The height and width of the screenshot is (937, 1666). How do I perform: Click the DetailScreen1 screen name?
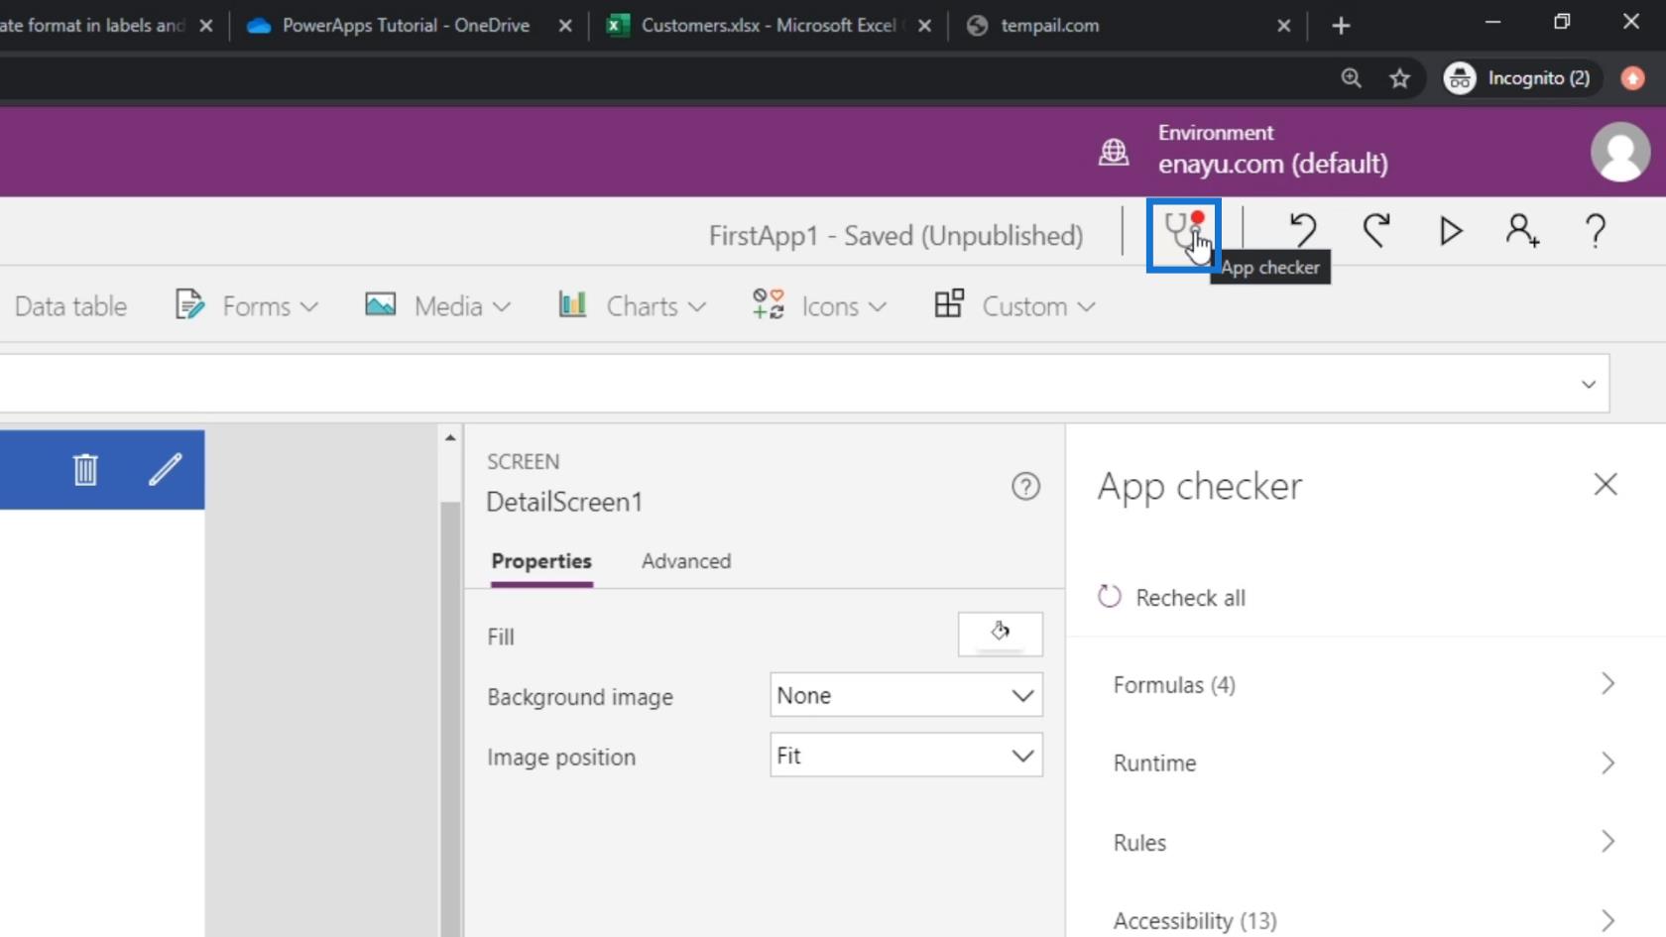(x=564, y=502)
